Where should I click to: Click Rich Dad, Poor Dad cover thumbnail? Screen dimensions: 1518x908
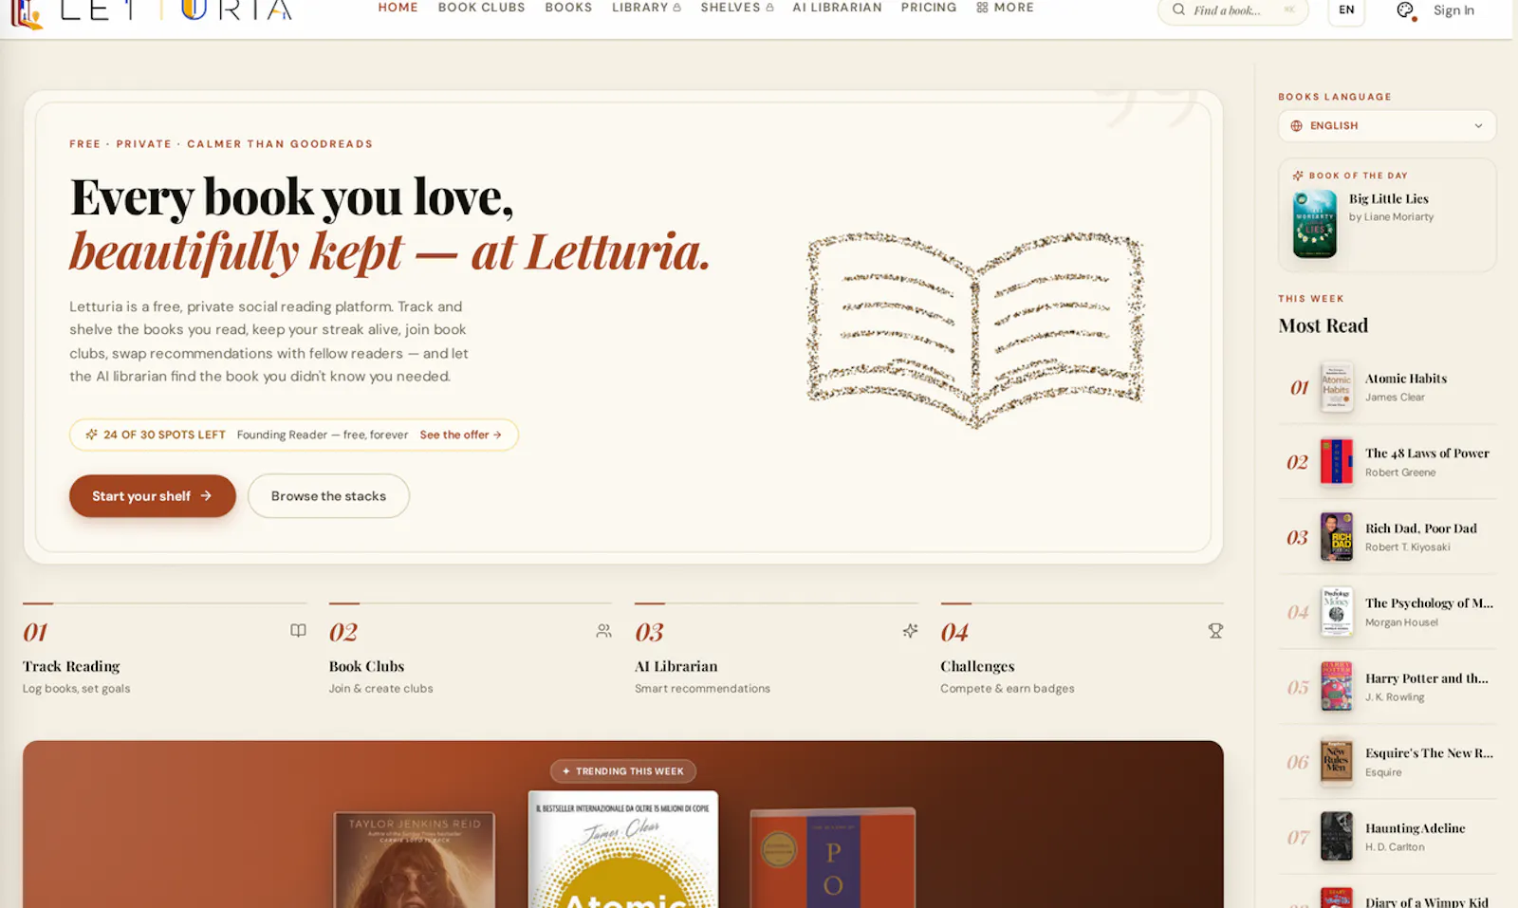coord(1337,537)
